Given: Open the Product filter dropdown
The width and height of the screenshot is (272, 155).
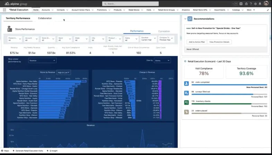Looking at the screenshot, I should 114,39.
